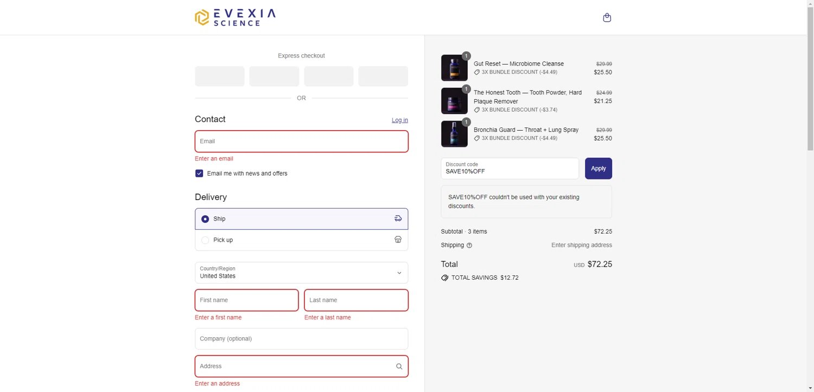Screen dimensions: 814x392
Task: Click The Honest Tooth product thumbnail
Action: point(454,101)
